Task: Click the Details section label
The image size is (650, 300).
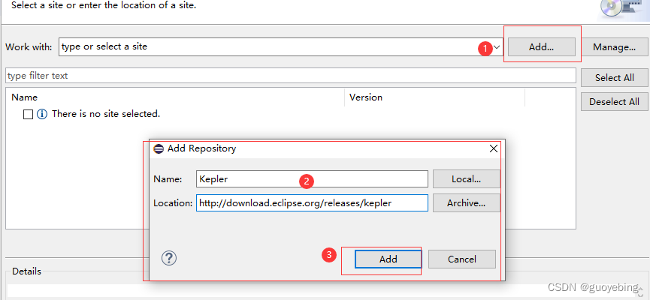Action: pos(26,271)
